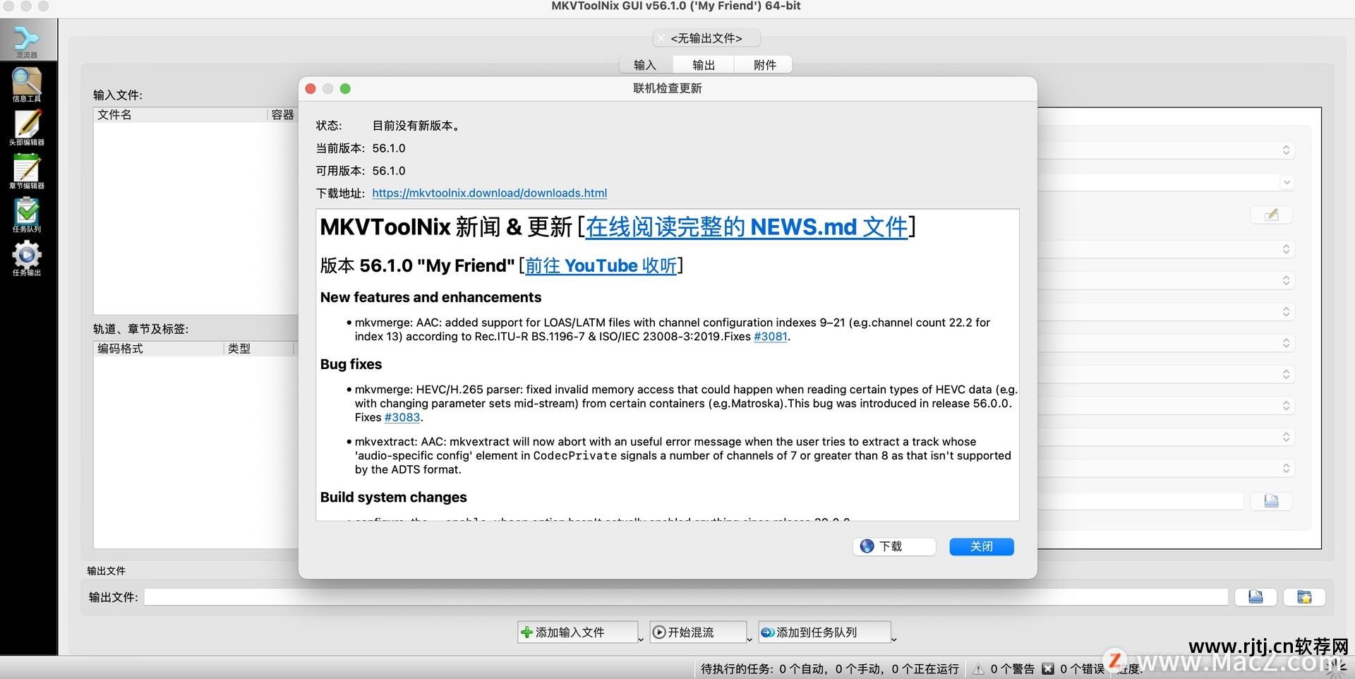Open the Job queue (任务队列)
1355x679 pixels.
tap(27, 215)
